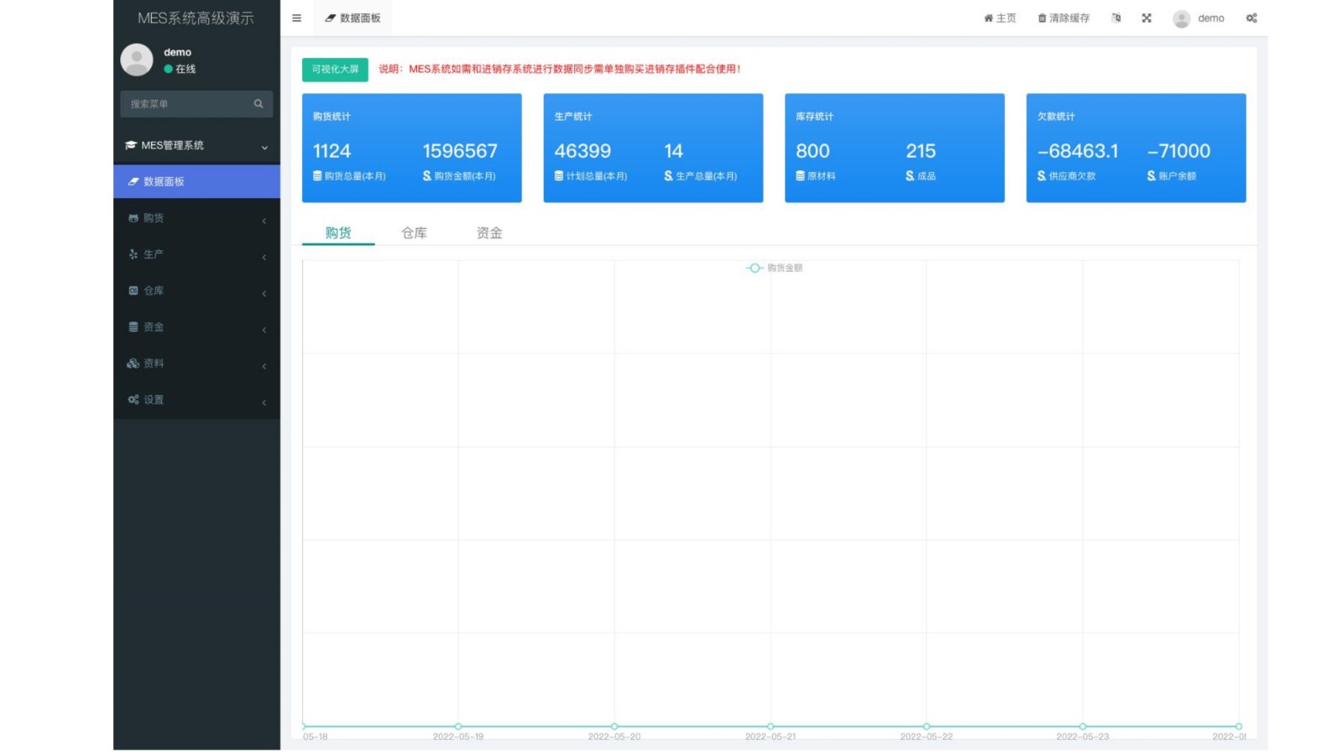Focus the 搜索菜单 search field
The width and height of the screenshot is (1343, 755).
[186, 104]
